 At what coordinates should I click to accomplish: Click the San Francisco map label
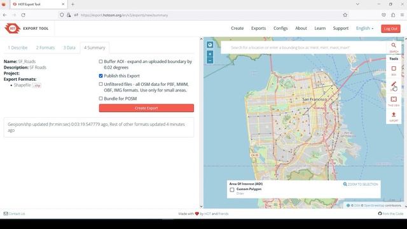tap(315, 99)
